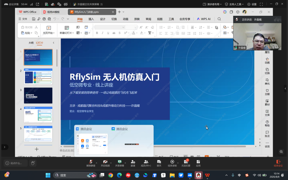Image resolution: width=288 pixels, height=180 pixels.
Task: Expand options arrow beside 共享屏幕
Action: coord(125,163)
